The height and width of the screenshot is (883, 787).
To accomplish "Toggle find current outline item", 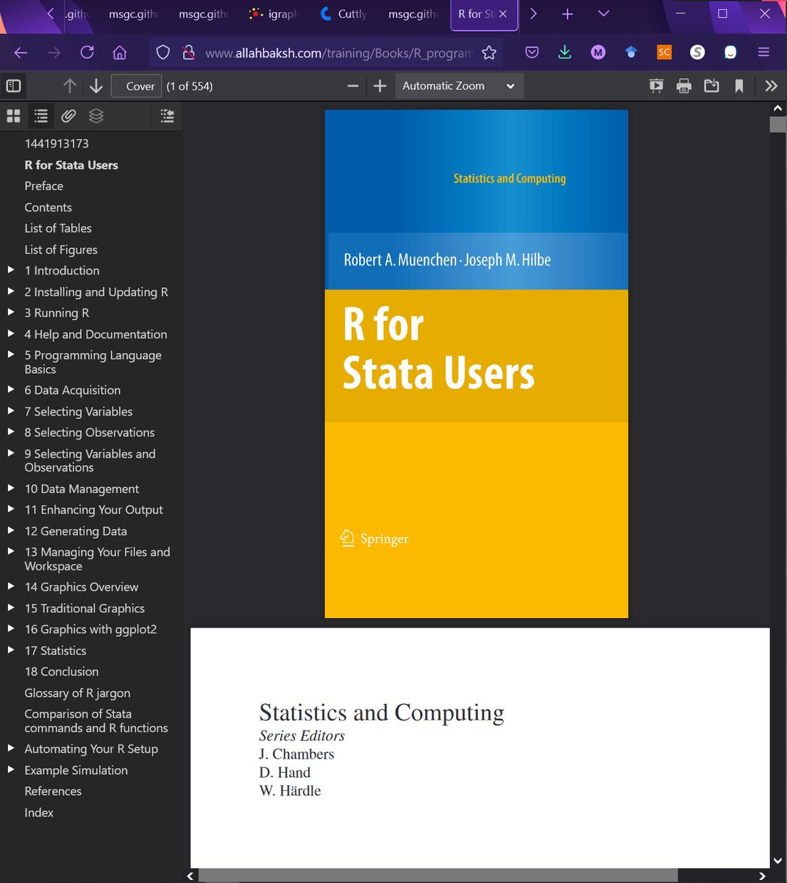I will tap(167, 116).
